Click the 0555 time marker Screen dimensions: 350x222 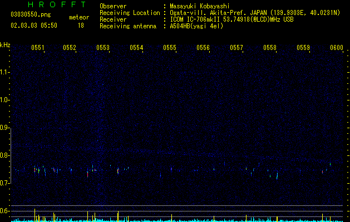click(x=170, y=48)
